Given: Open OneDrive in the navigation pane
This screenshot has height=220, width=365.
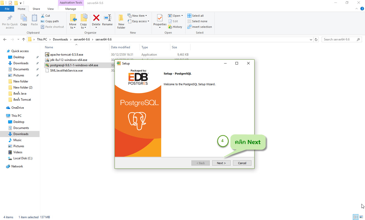Looking at the screenshot, I should pos(17,108).
